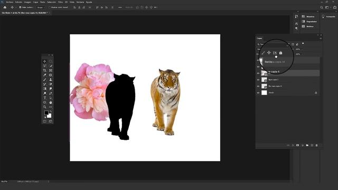Select the Ellipse shape tool
The height and width of the screenshot is (190, 338).
44,102
